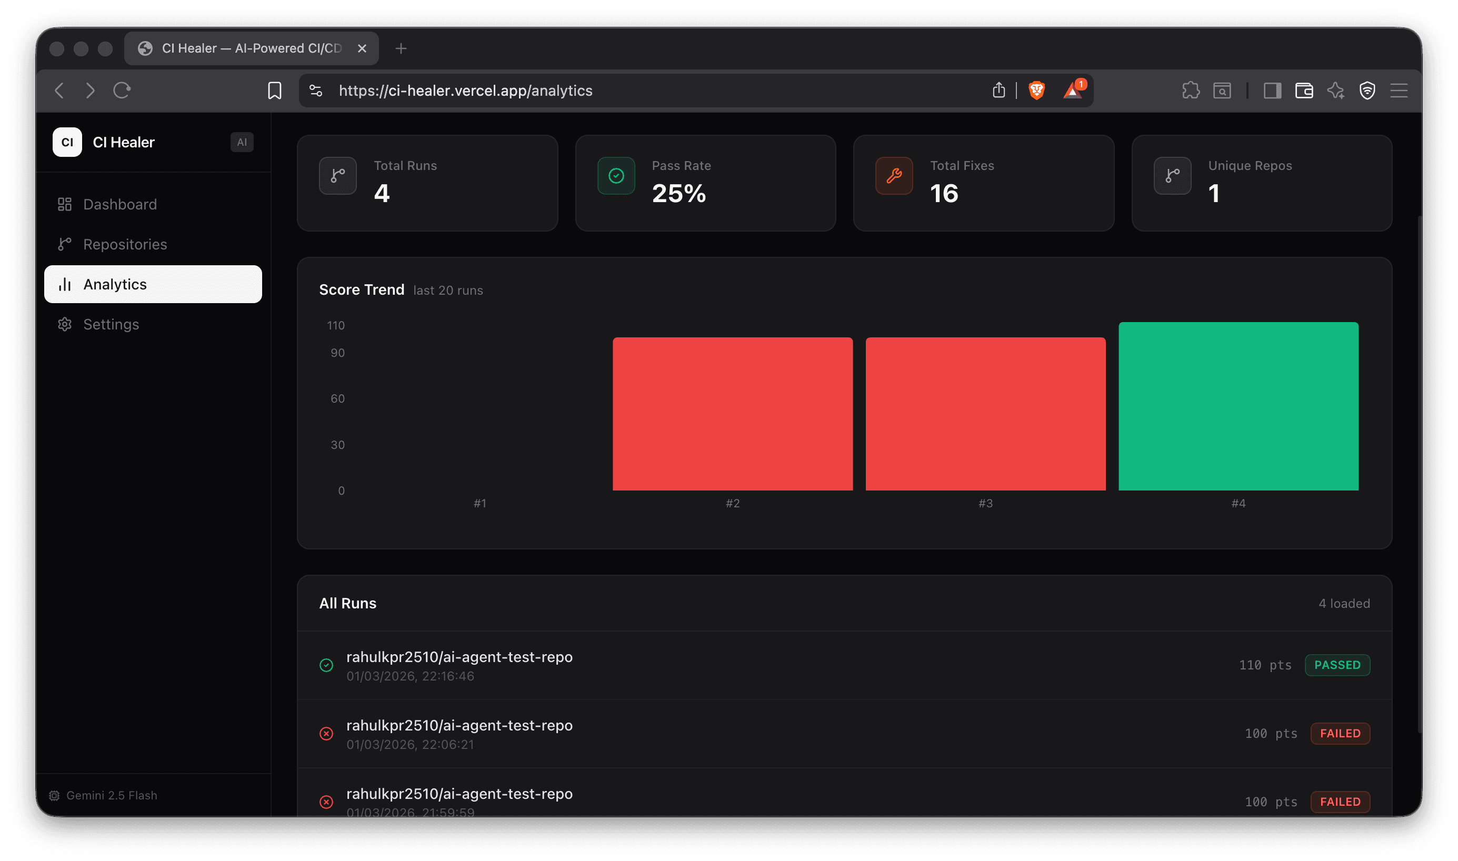Open Brave Leo AI assistant
Screen dimensions: 1458x861
click(x=1336, y=91)
